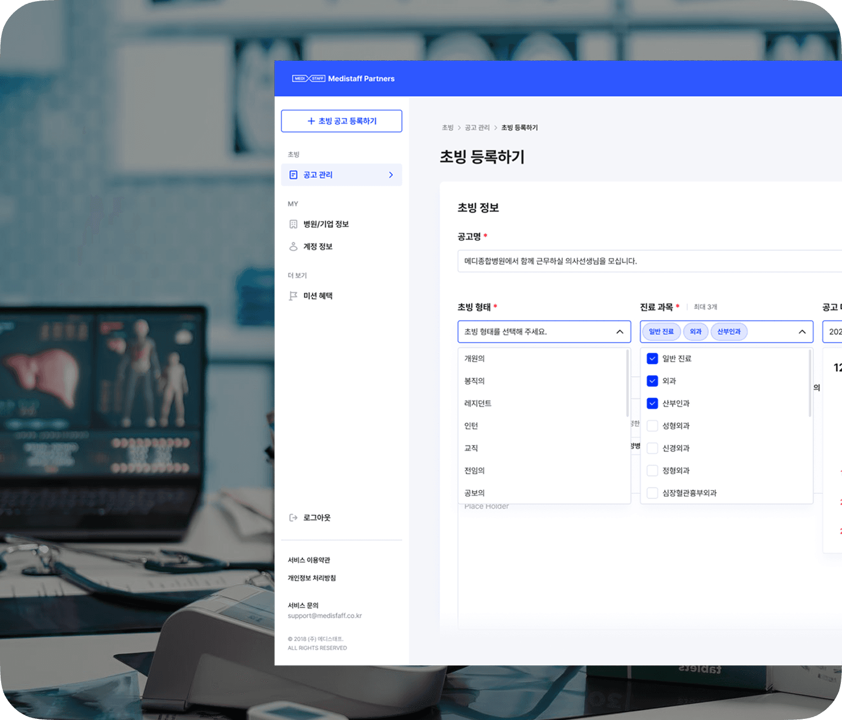Open 공고 관리 from the breadcrumb
842x720 pixels.
(477, 128)
